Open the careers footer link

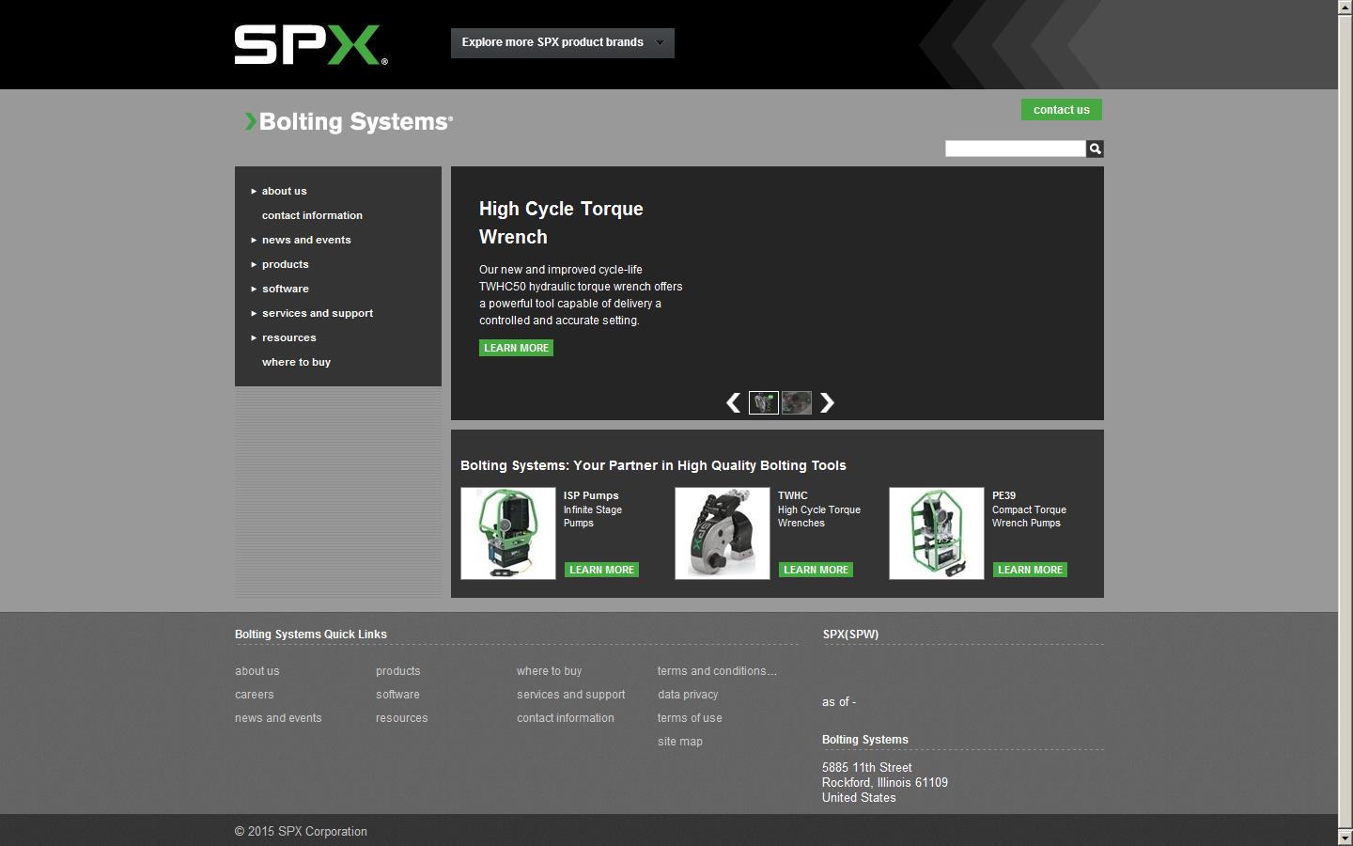tap(255, 695)
